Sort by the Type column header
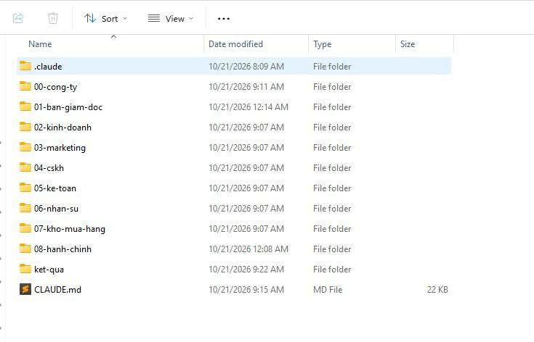 point(322,44)
